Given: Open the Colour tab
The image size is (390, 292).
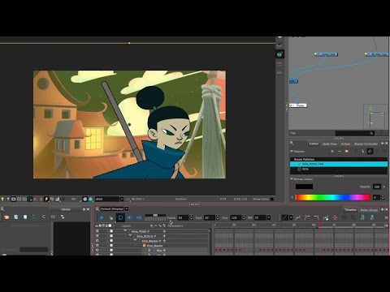Looking at the screenshot, I should point(314,144).
